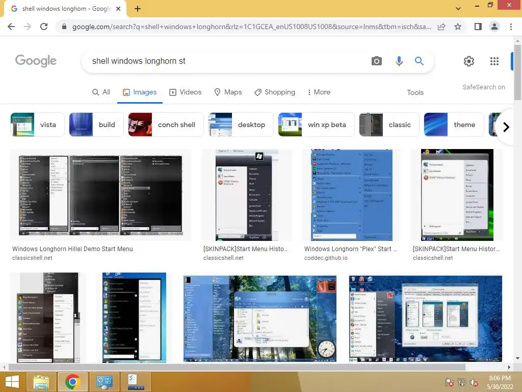Expand the More search categories menu
The width and height of the screenshot is (522, 392).
319,92
